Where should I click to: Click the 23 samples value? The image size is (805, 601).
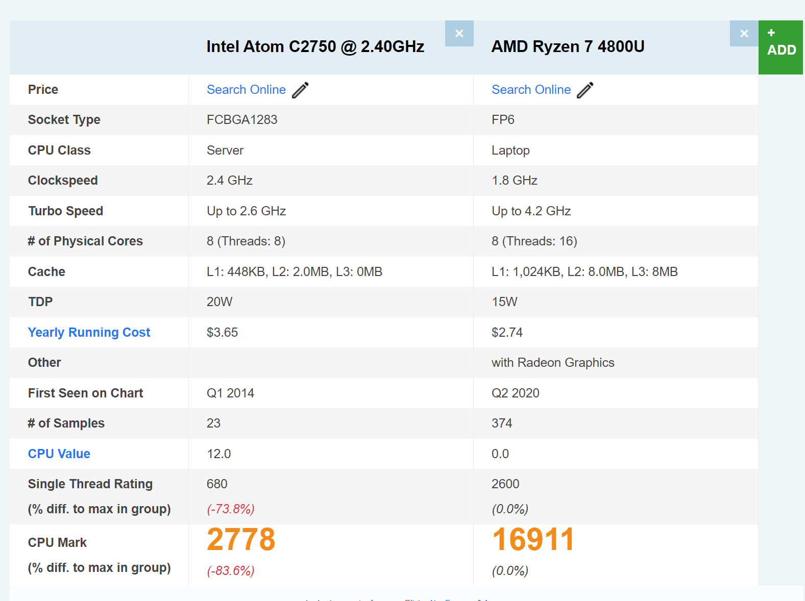click(x=213, y=423)
